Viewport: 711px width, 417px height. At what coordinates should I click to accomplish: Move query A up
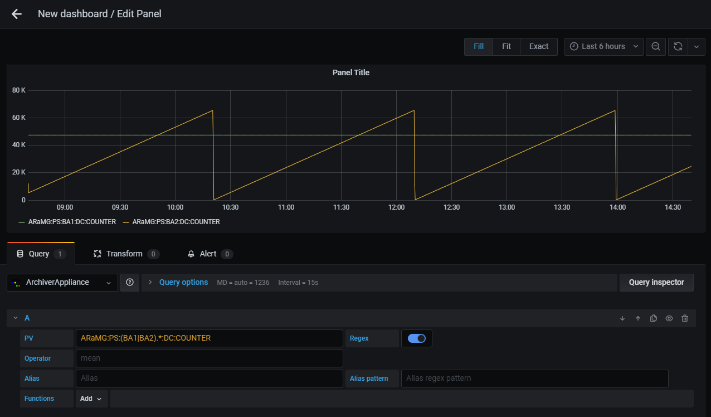point(638,318)
